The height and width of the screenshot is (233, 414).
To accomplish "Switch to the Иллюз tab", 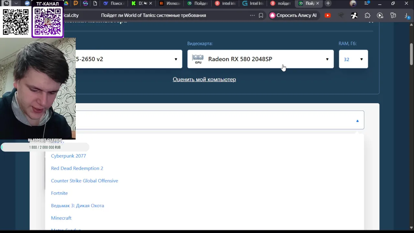I will pyautogui.click(x=170, y=3).
